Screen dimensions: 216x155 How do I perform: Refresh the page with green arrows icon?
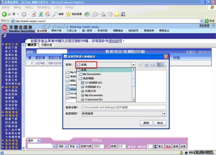40,14
